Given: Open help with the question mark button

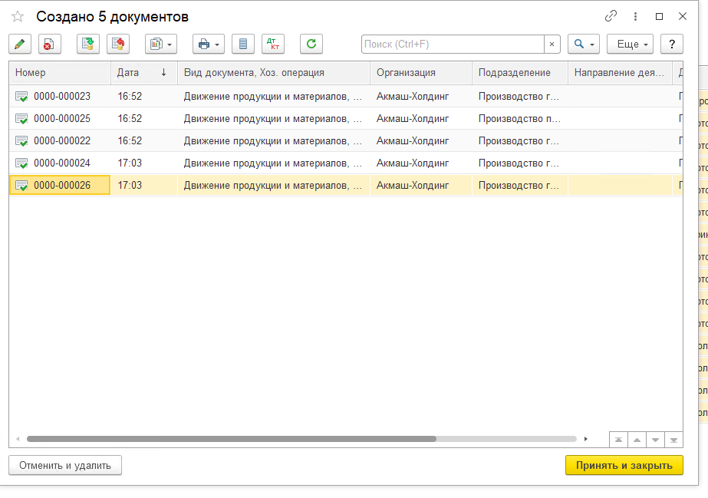Looking at the screenshot, I should (672, 45).
